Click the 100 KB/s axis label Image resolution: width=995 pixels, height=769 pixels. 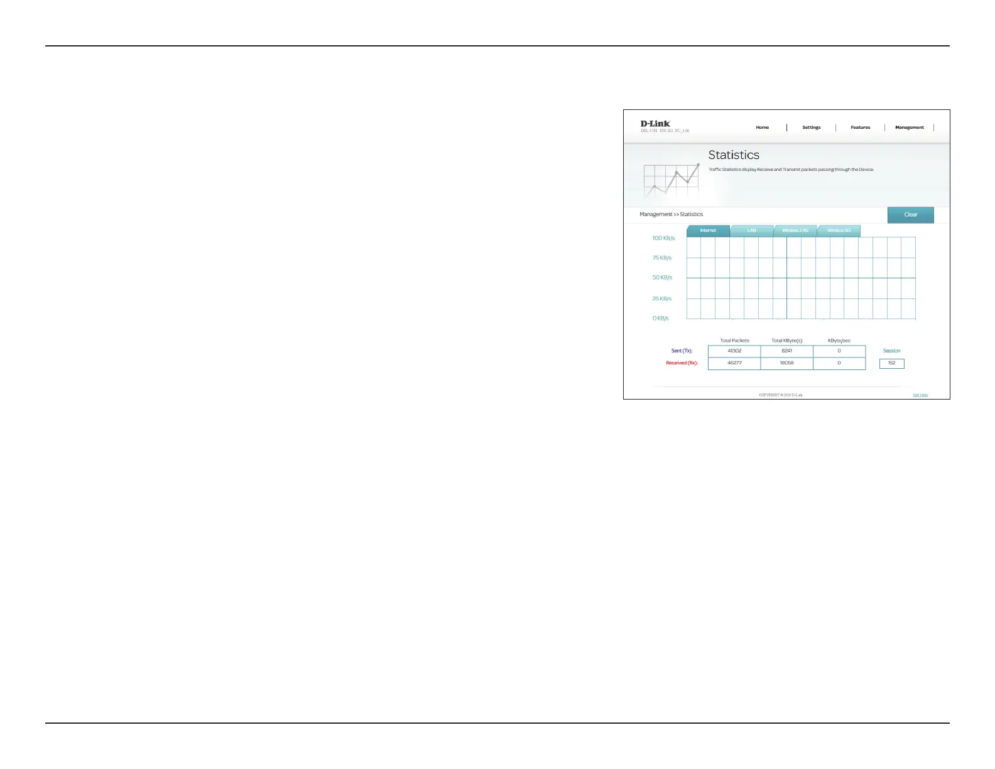[663, 239]
